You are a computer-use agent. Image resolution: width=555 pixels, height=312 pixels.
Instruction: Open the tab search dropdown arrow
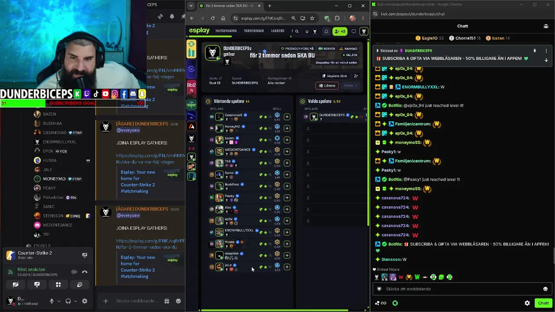point(191,6)
